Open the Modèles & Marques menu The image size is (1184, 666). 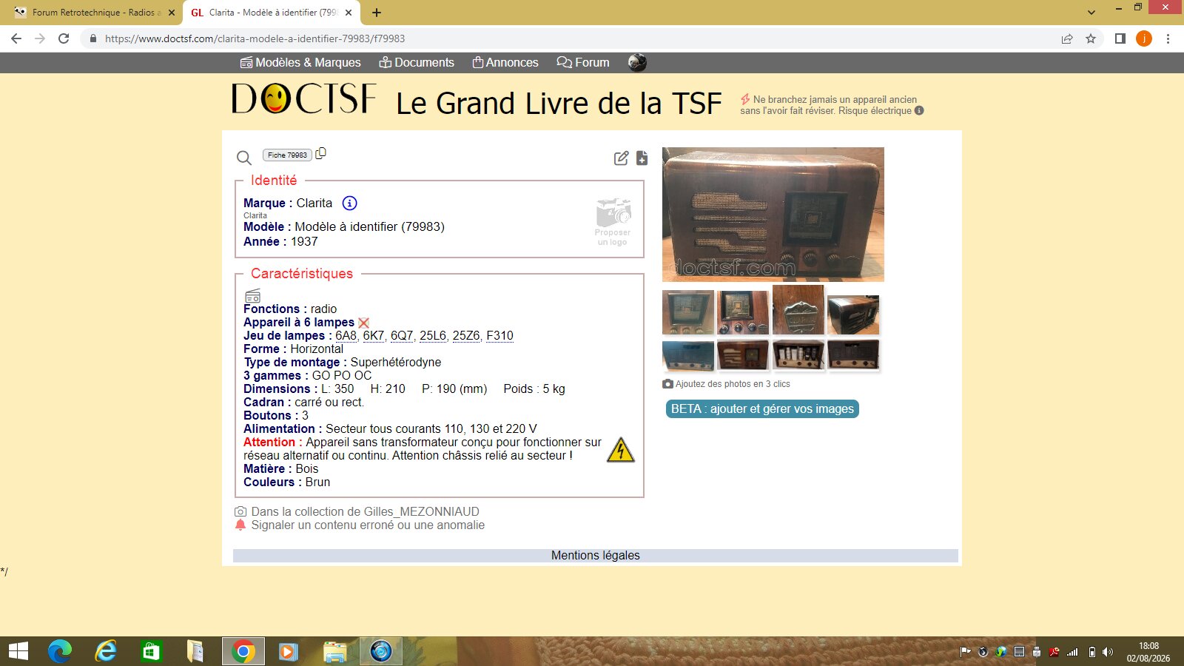coord(300,63)
